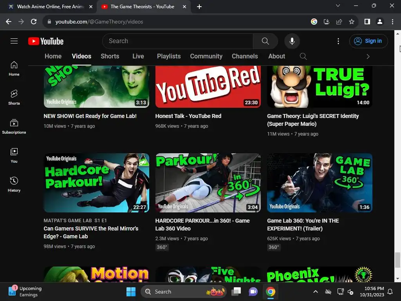
Task: Open Chrome profile icon
Action: pyautogui.click(x=380, y=22)
